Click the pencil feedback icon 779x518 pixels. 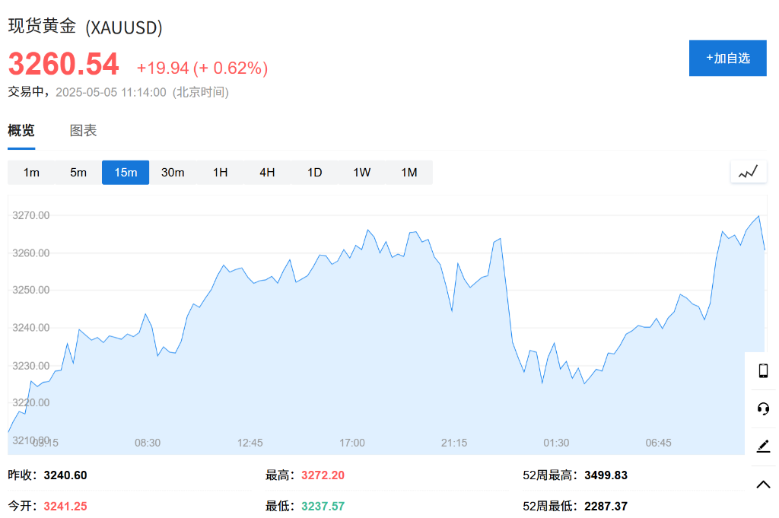tap(763, 446)
